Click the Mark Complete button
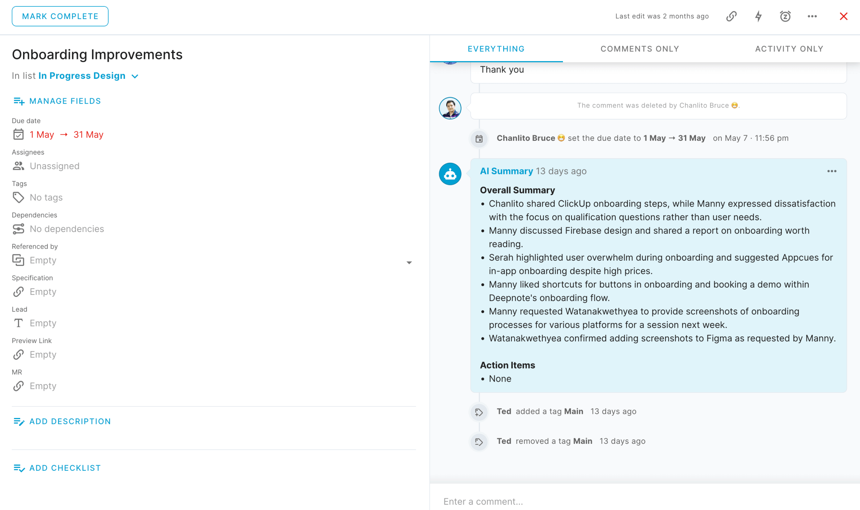The height and width of the screenshot is (510, 860). (60, 16)
